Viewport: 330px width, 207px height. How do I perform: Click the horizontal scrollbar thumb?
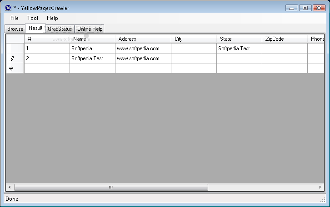(111, 187)
